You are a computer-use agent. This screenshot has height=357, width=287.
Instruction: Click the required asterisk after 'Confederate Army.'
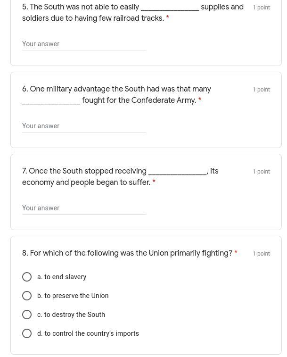199,100
